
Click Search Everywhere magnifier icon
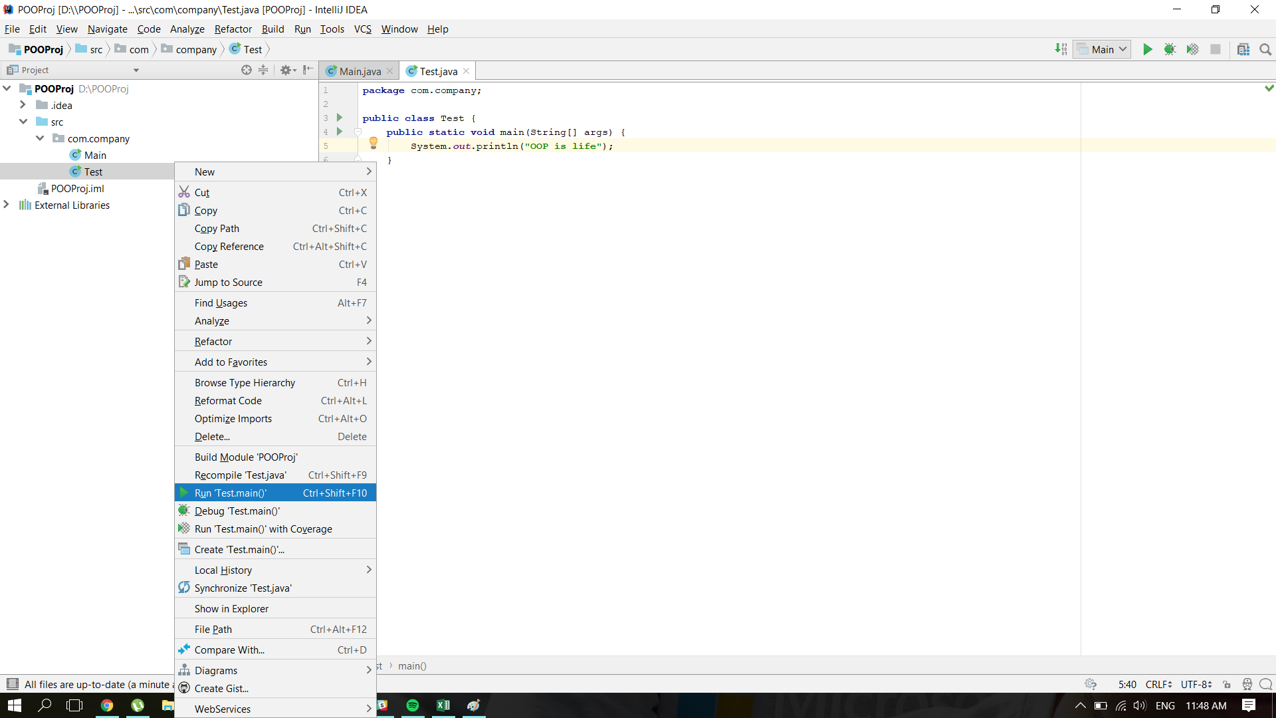(x=1265, y=49)
